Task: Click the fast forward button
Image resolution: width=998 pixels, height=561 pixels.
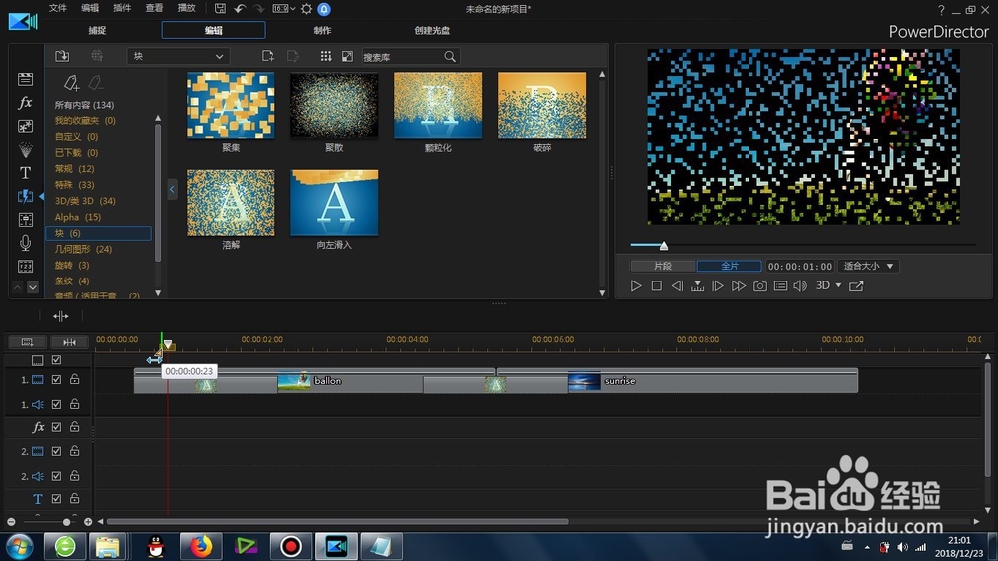Action: 739,285
